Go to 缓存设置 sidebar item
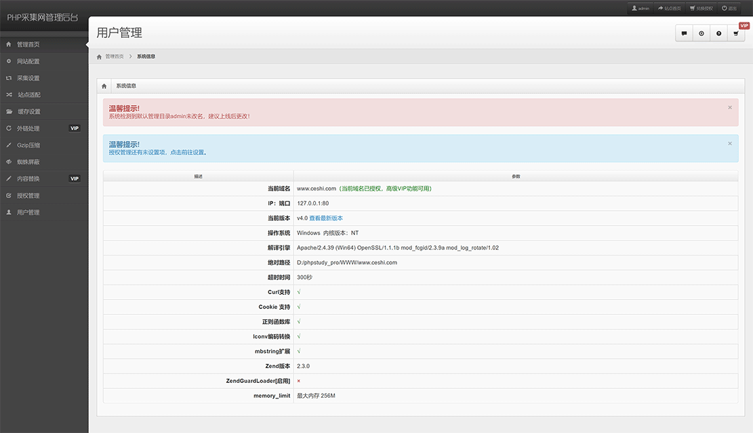 [29, 111]
